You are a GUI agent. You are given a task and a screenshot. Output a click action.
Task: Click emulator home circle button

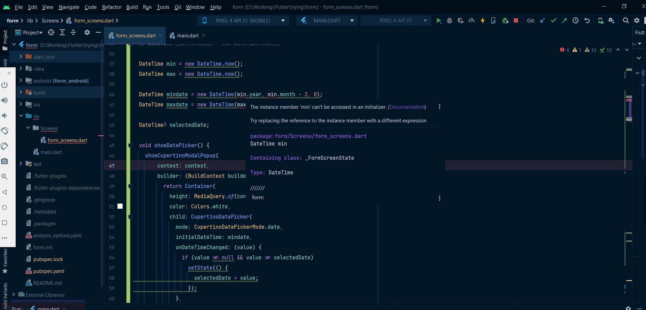coord(4,207)
